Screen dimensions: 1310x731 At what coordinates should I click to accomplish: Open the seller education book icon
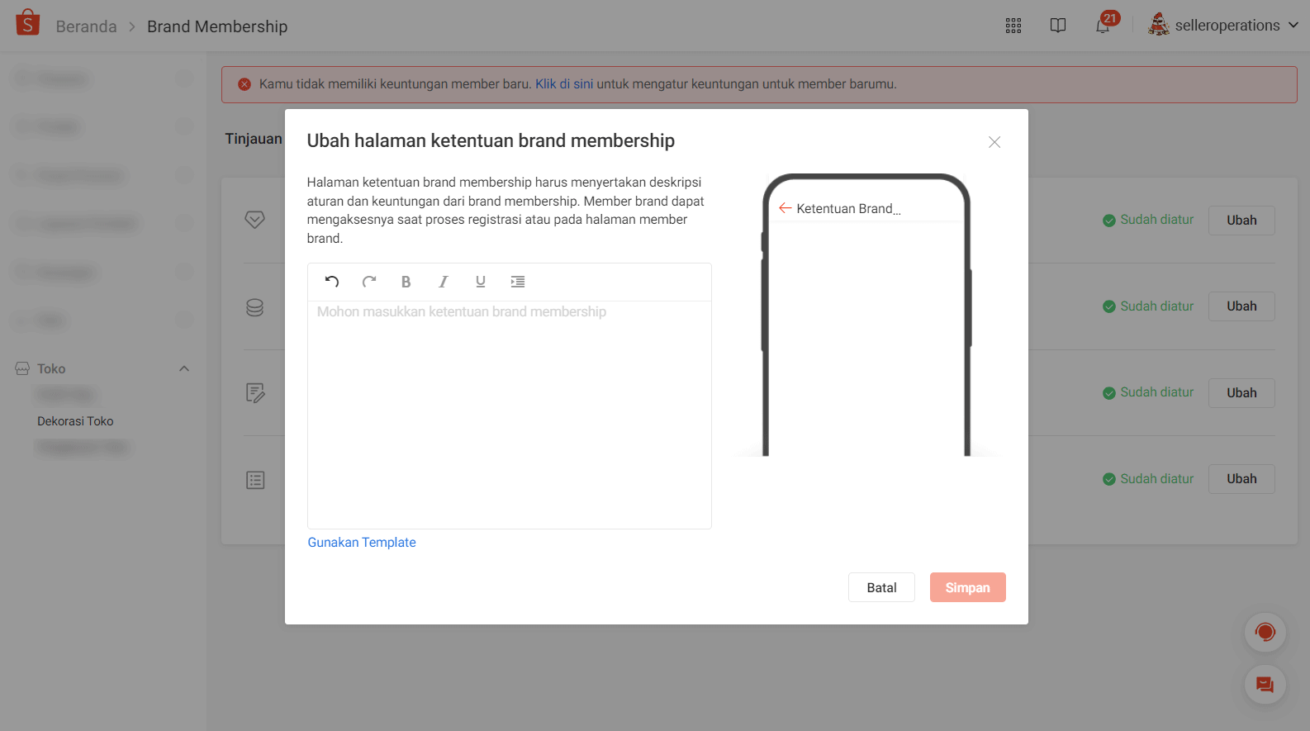(x=1058, y=26)
